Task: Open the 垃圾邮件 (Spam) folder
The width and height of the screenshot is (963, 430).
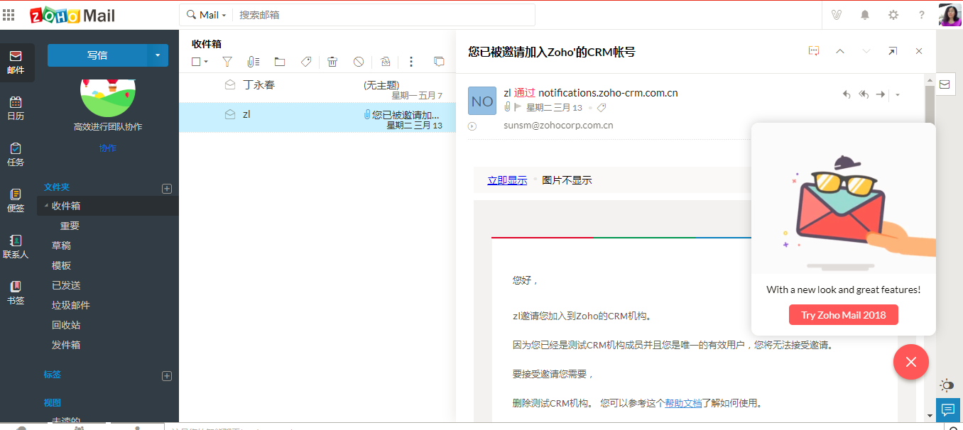Action: 70,305
